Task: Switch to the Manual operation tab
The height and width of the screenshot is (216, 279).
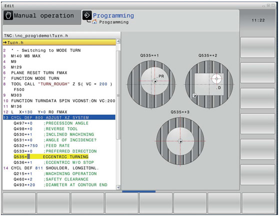Action: point(42,17)
